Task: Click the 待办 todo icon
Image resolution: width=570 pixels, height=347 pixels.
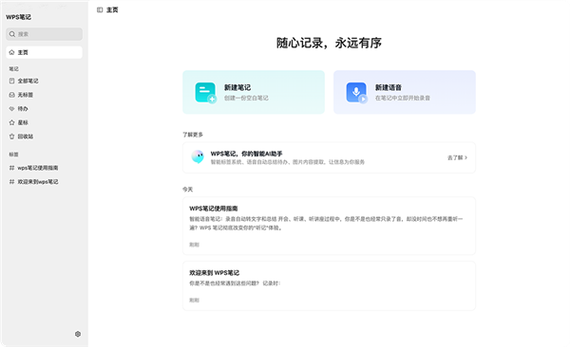Action: point(11,108)
